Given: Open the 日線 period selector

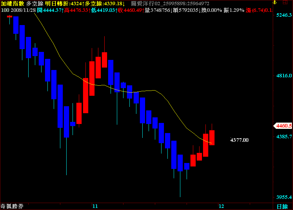Looking at the screenshot, I should (x=282, y=207).
